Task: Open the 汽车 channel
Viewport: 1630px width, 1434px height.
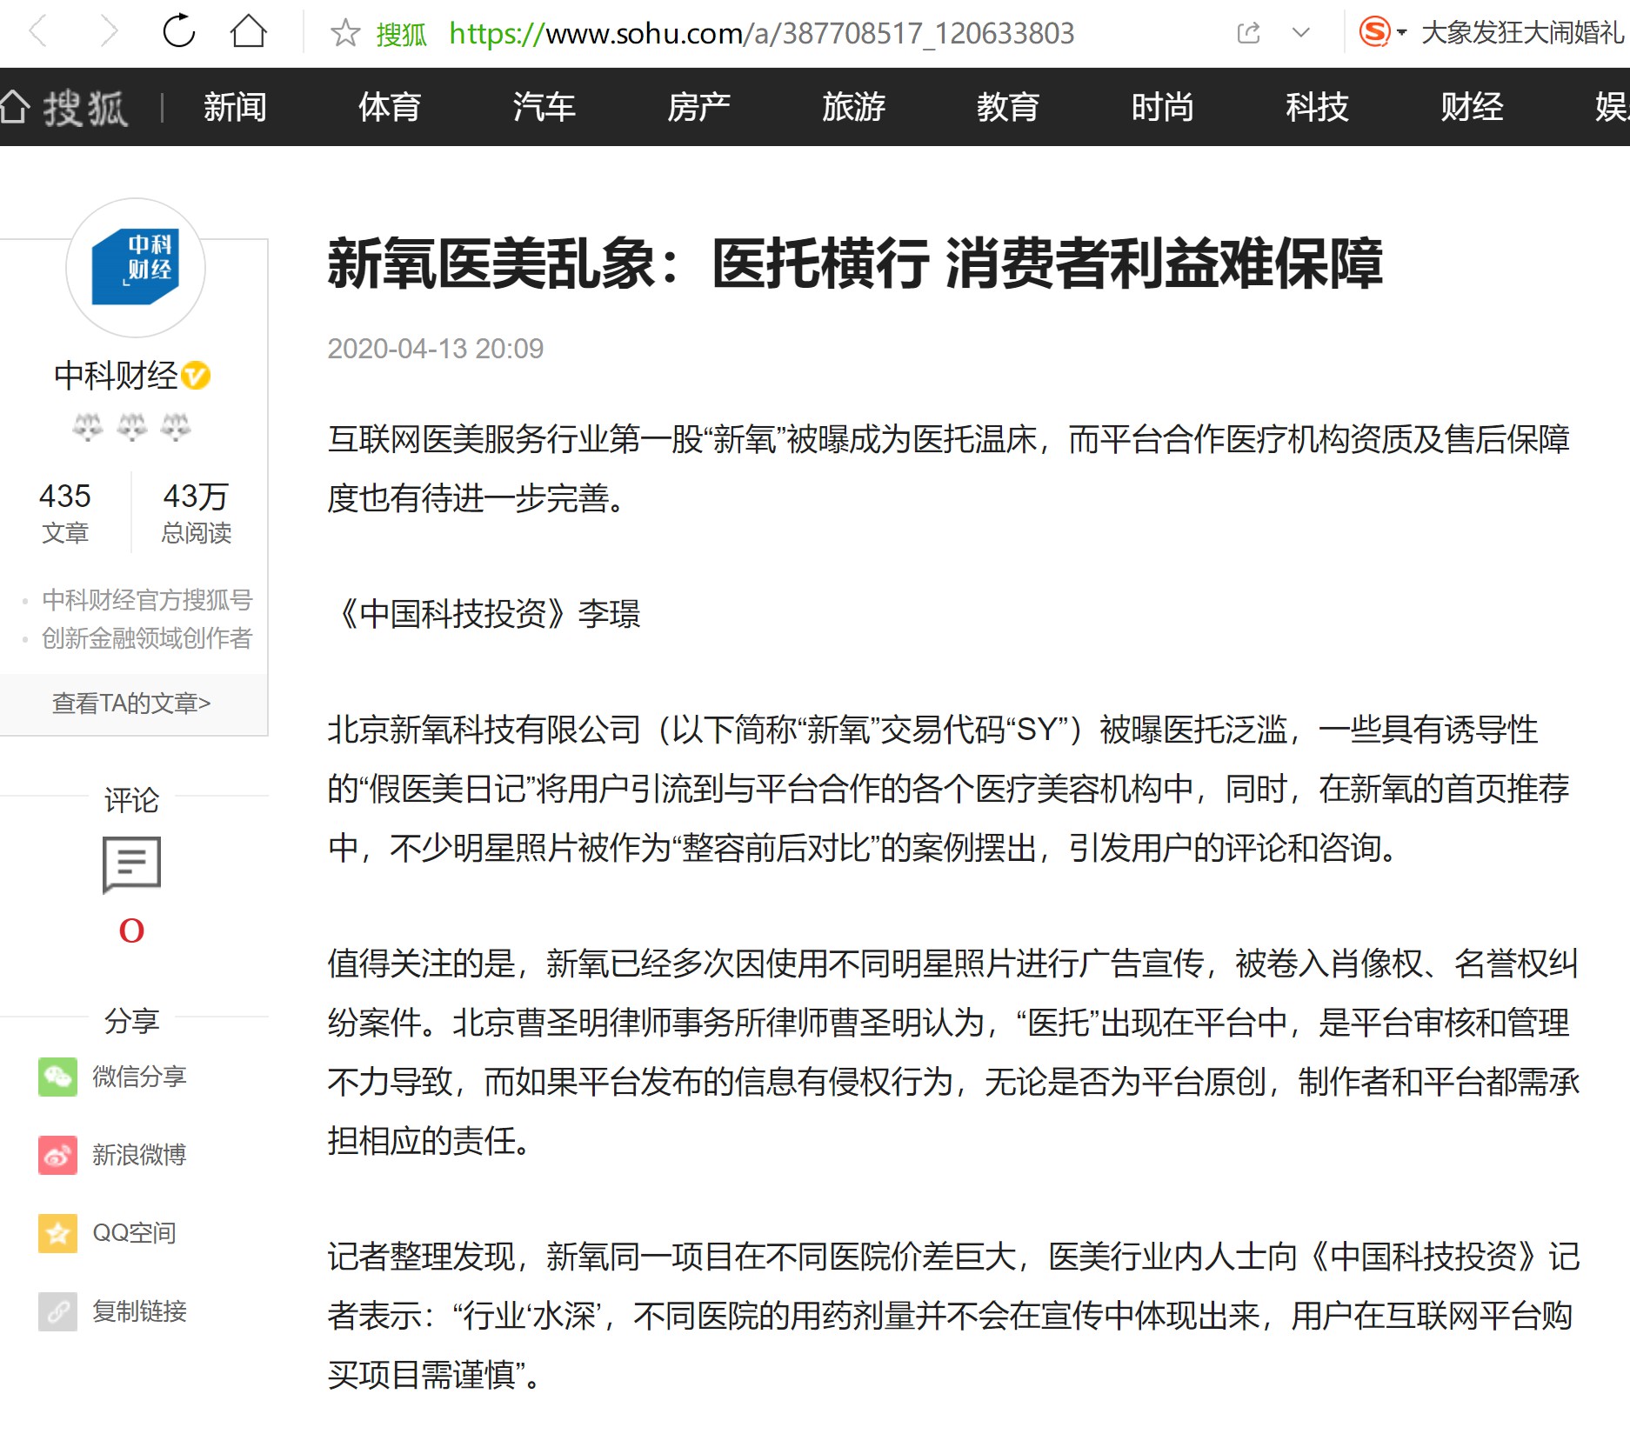Action: 544,107
